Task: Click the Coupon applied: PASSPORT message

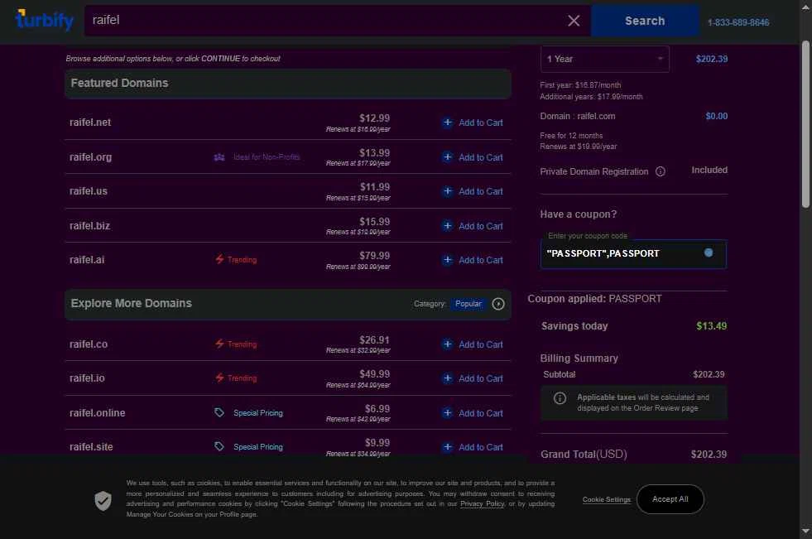Action: point(594,299)
